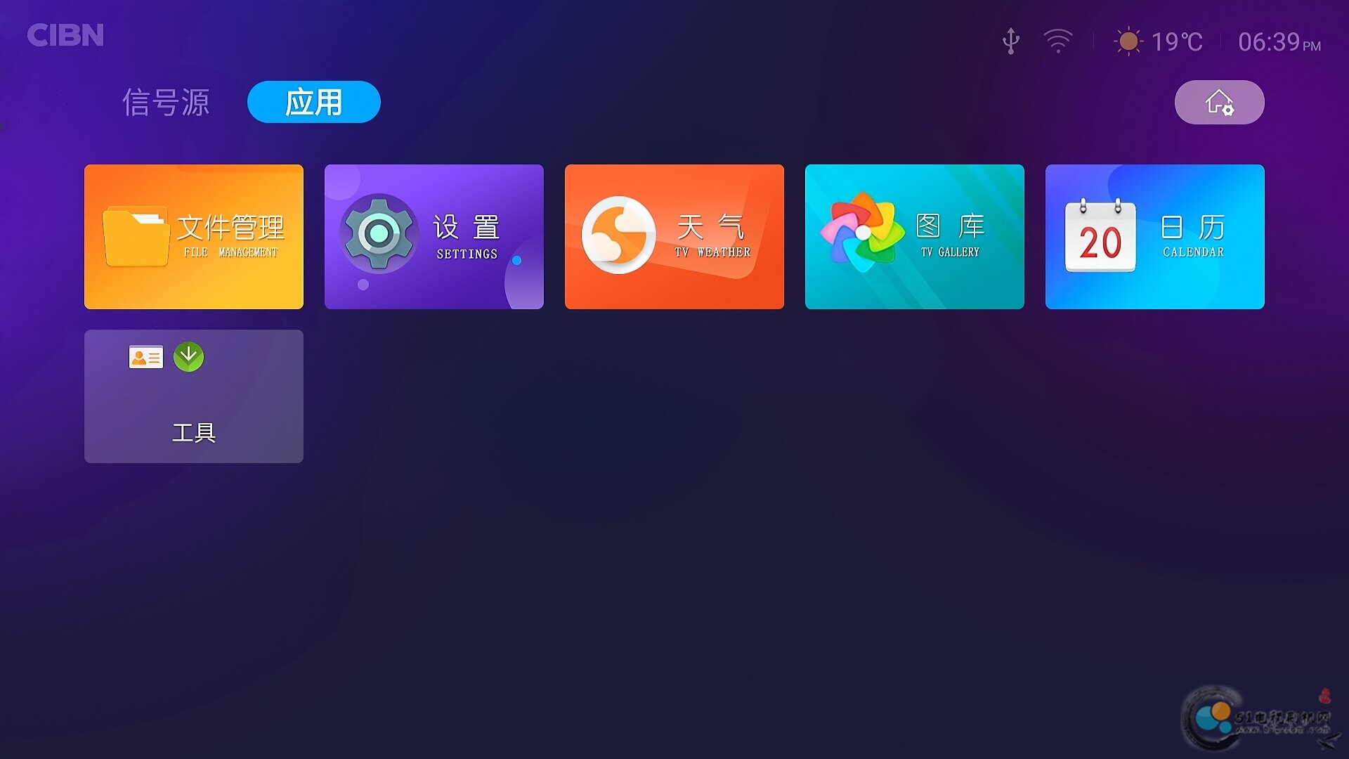1349x759 pixels.
Task: Click the home settings button
Action: (1218, 102)
